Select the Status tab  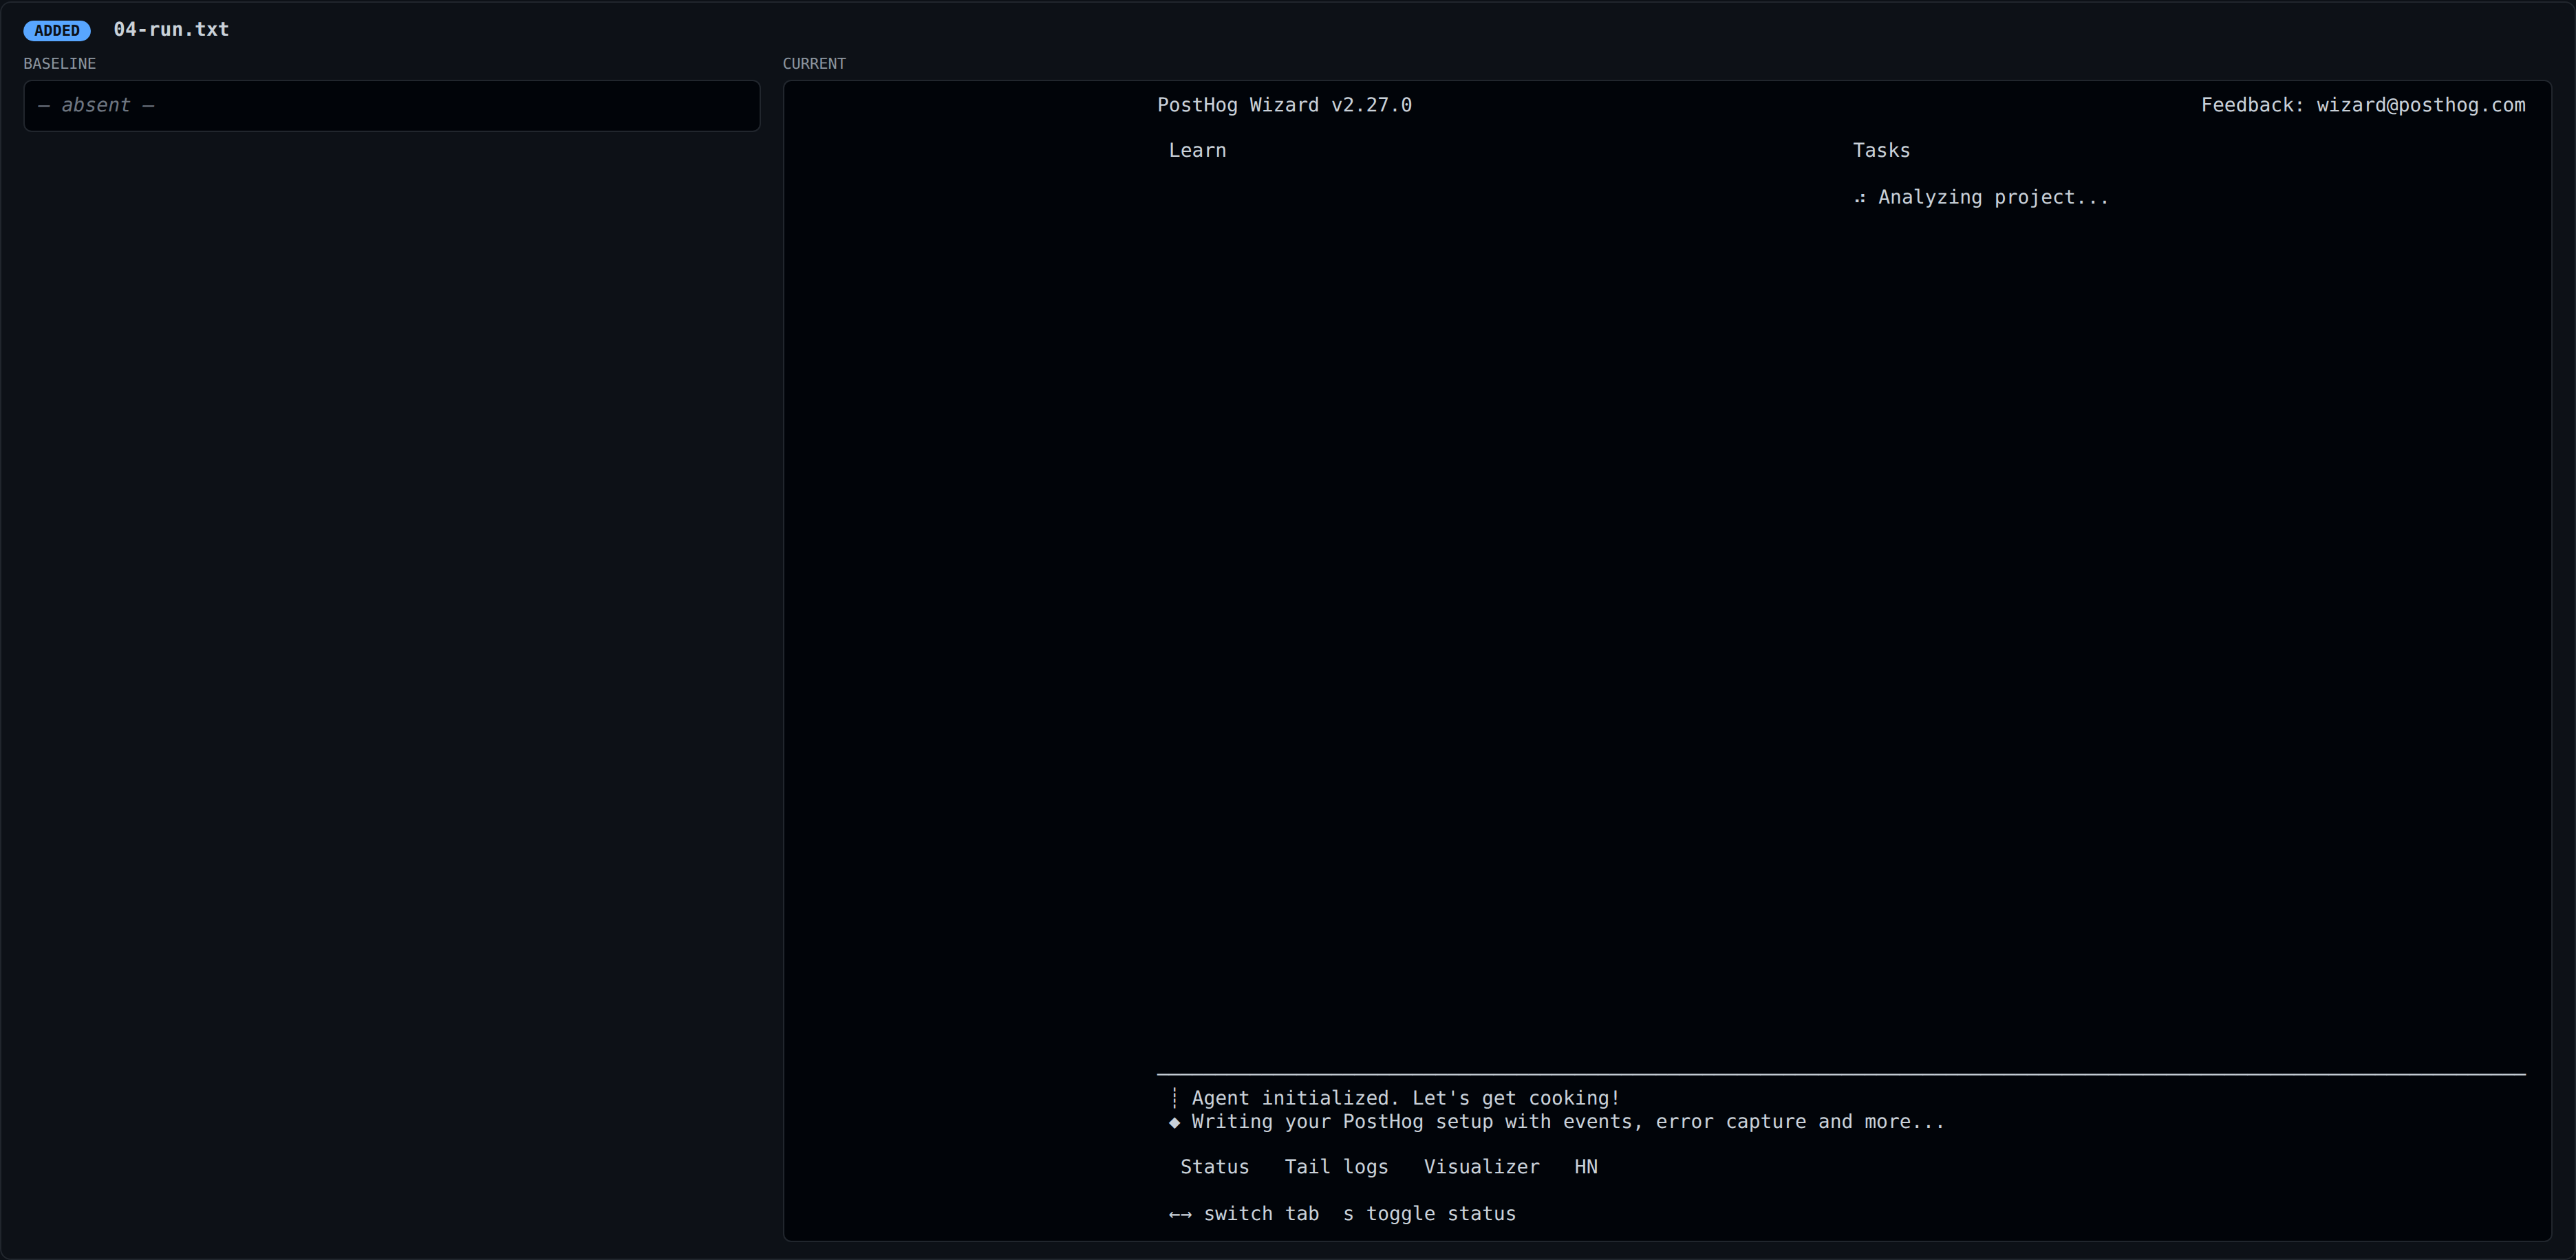click(1214, 1167)
